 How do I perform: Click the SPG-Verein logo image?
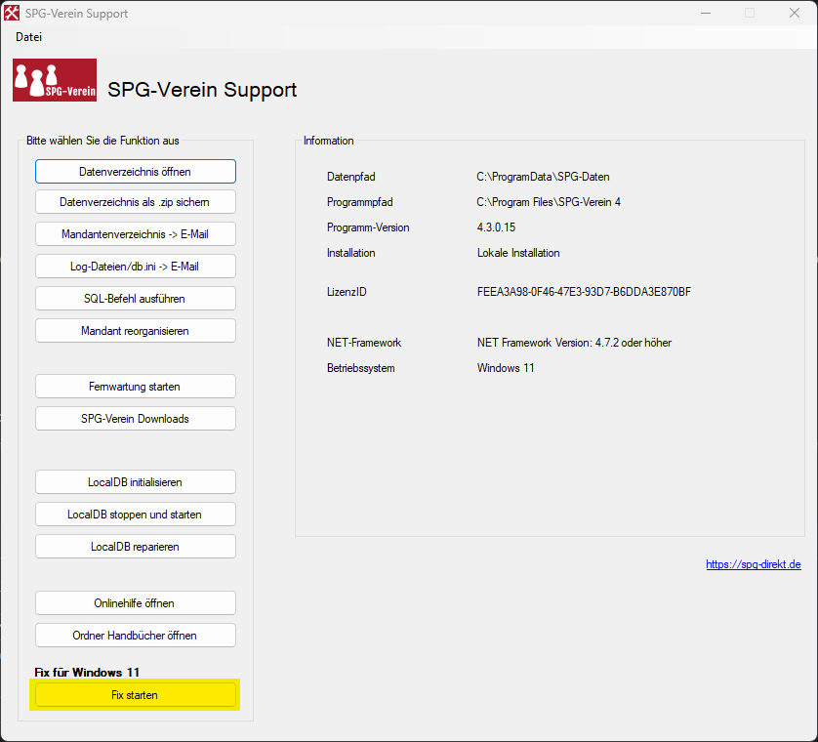55,80
